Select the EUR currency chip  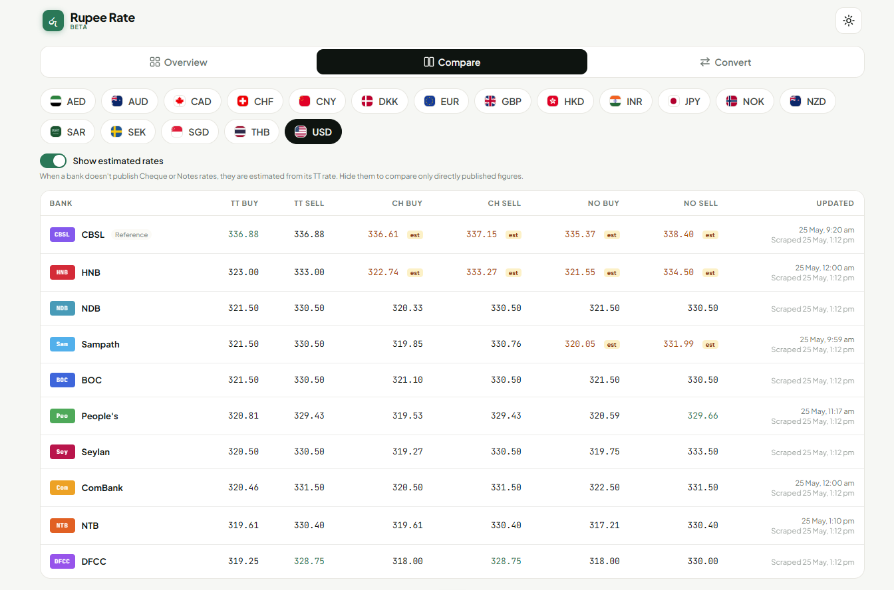click(x=441, y=101)
